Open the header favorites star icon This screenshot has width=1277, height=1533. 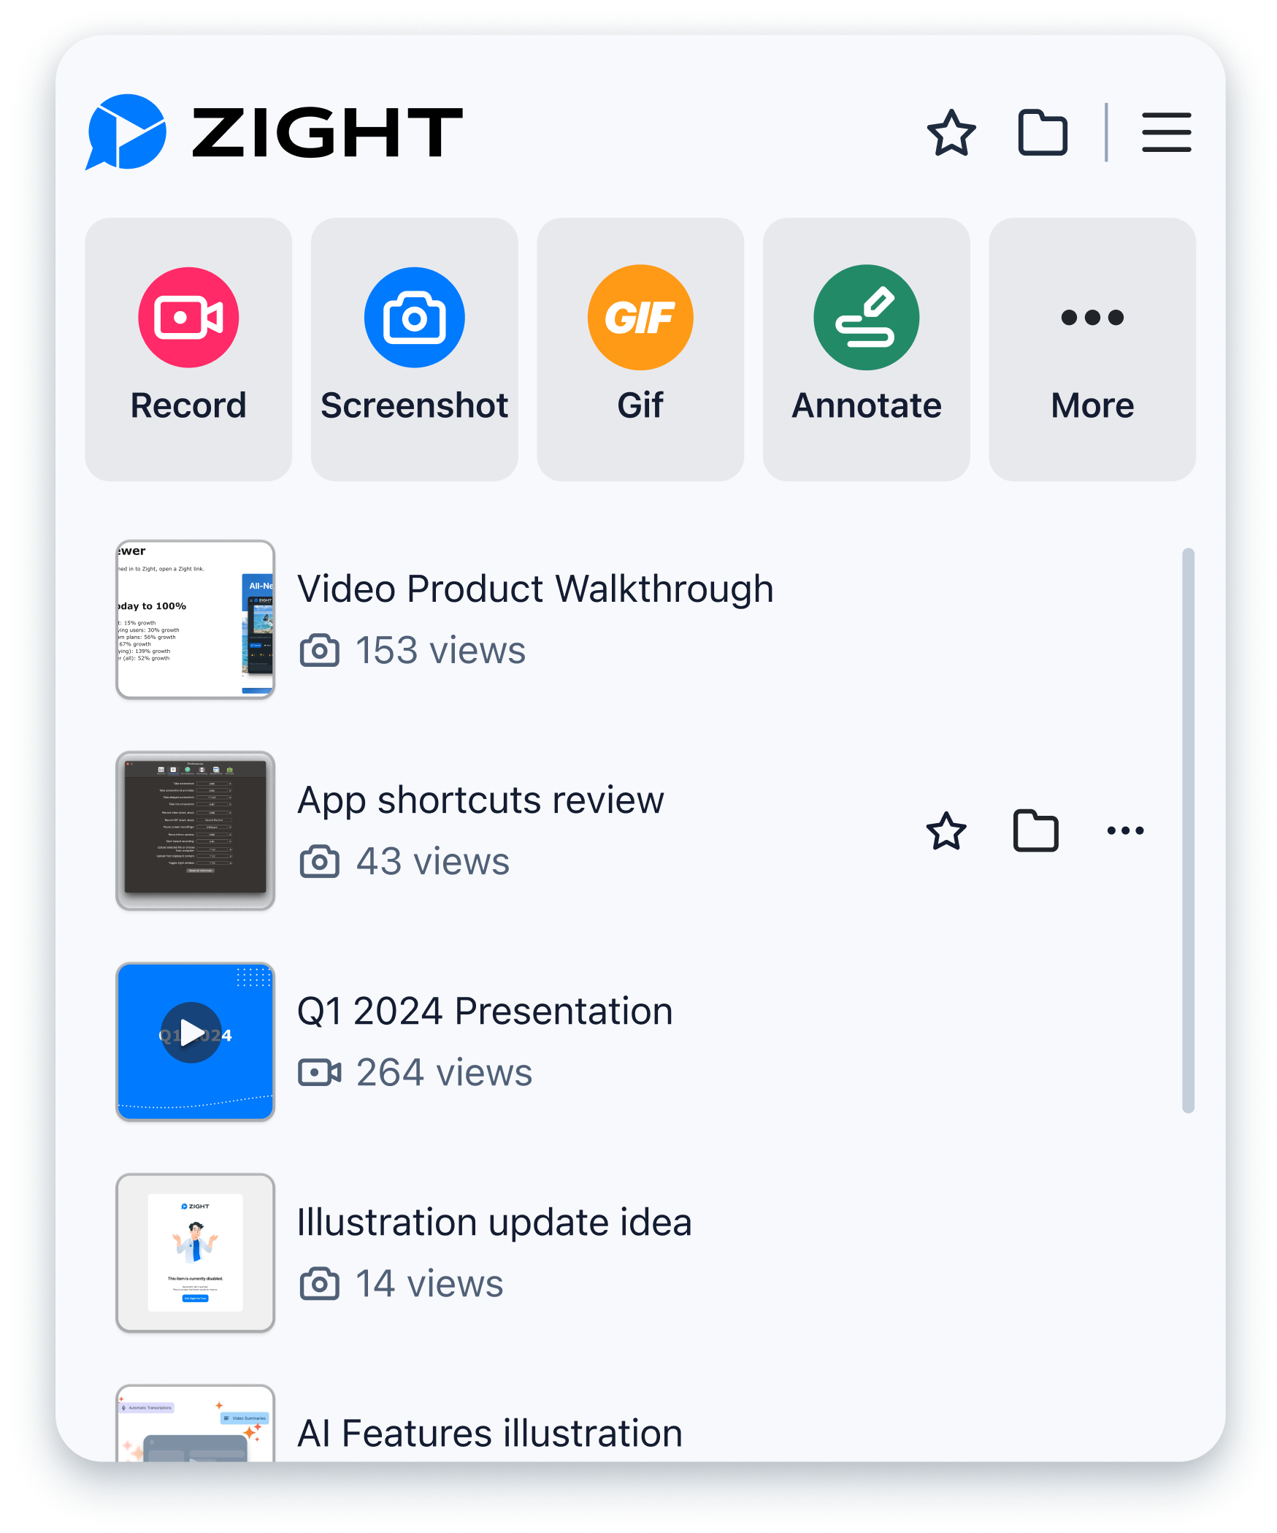[951, 133]
